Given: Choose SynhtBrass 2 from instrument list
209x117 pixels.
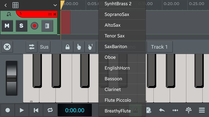Looking at the screenshot, I should (122, 4).
